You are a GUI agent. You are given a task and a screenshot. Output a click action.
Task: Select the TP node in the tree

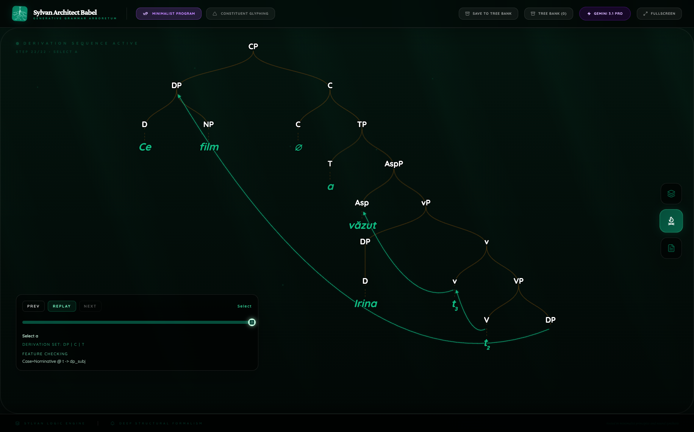coord(362,124)
